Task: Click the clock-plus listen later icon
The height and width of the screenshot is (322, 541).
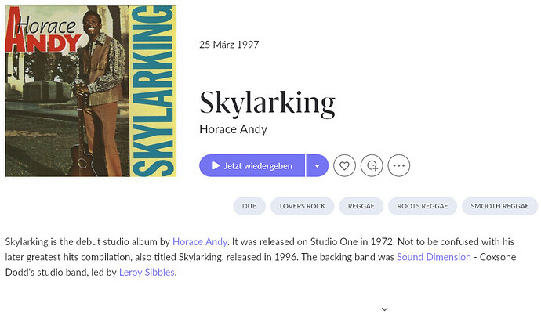Action: pos(372,165)
